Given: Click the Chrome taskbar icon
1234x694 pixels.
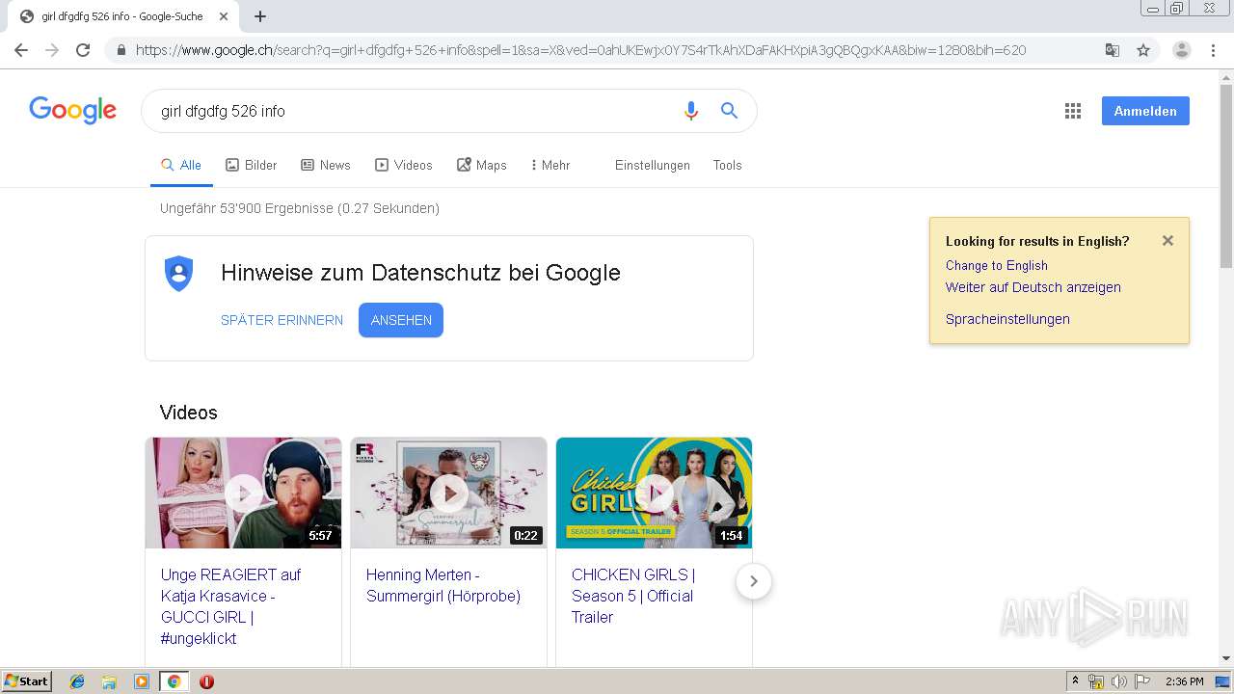Looking at the screenshot, I should pyautogui.click(x=174, y=681).
